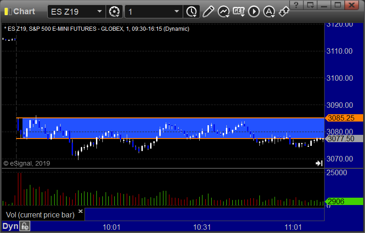
Task: Close the Vol (current price bar) panel
Action: [x=80, y=211]
